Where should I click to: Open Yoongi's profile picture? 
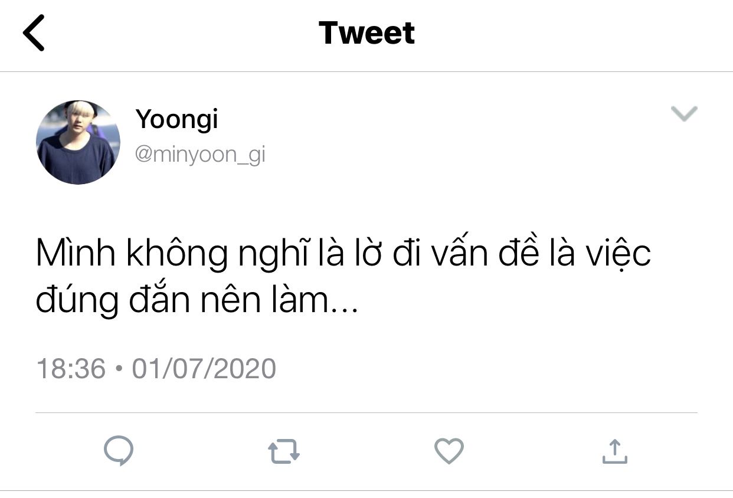point(78,142)
